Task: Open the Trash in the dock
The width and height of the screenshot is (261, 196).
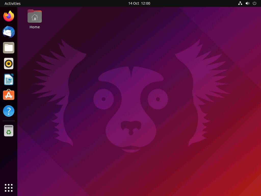Action: click(x=9, y=131)
